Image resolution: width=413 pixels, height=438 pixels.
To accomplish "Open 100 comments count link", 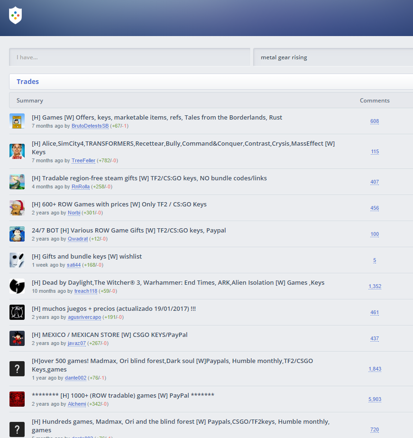I will (375, 234).
